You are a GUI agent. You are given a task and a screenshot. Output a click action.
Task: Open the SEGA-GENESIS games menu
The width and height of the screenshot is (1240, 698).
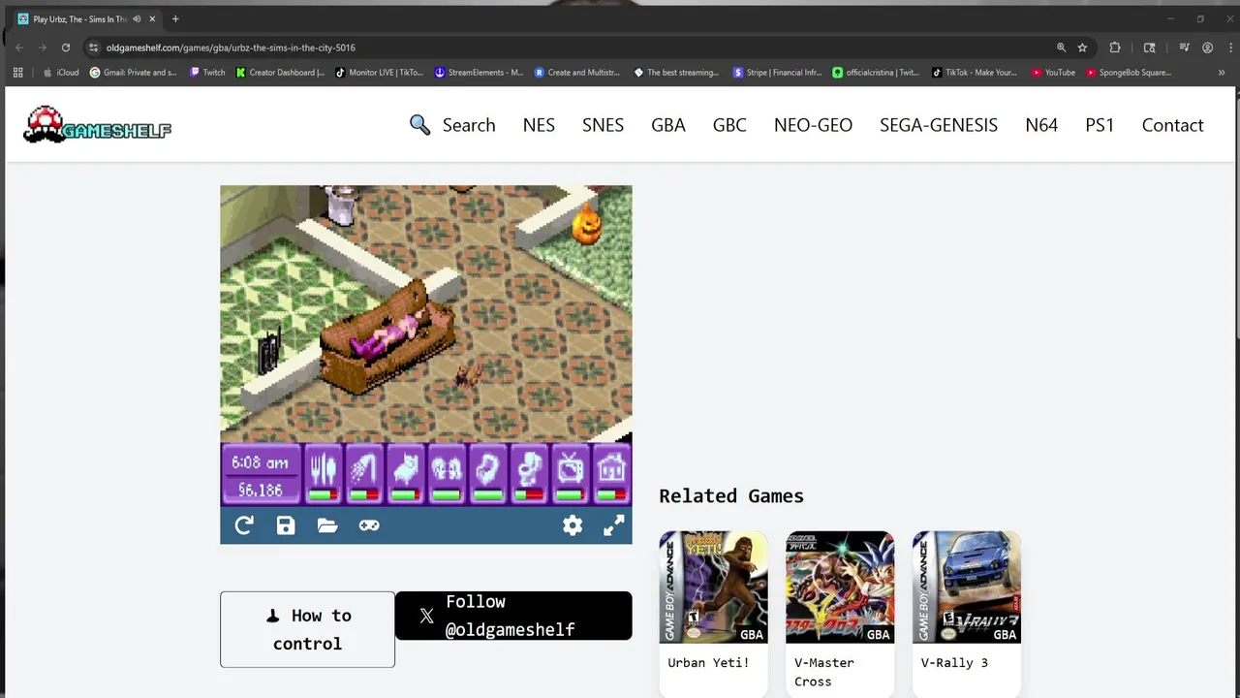(x=939, y=125)
